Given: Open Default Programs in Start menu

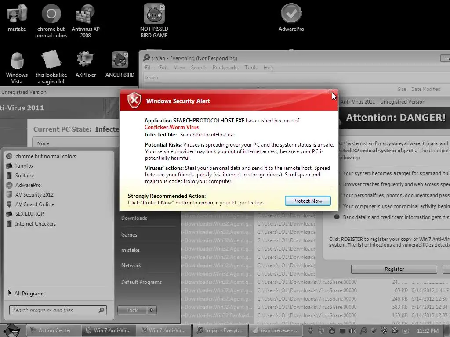Looking at the screenshot, I should 141,282.
